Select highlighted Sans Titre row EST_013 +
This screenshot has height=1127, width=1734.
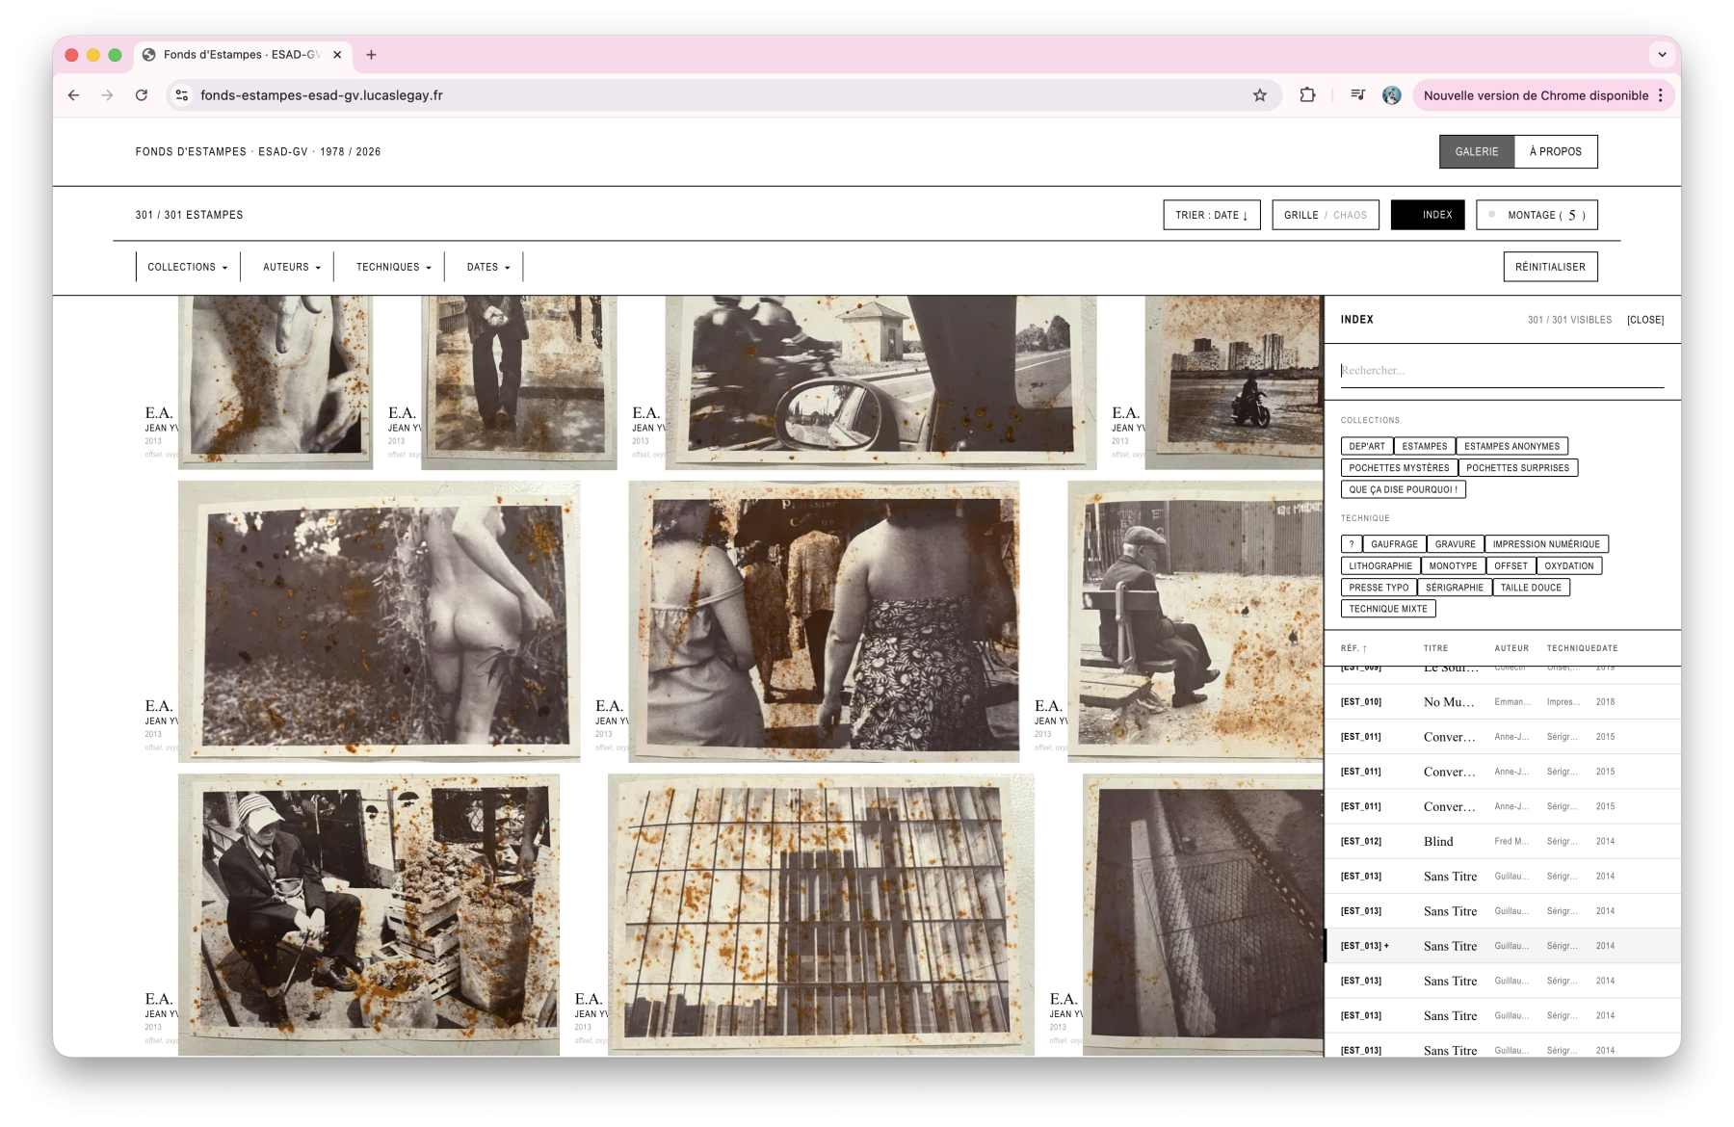[x=1503, y=946]
